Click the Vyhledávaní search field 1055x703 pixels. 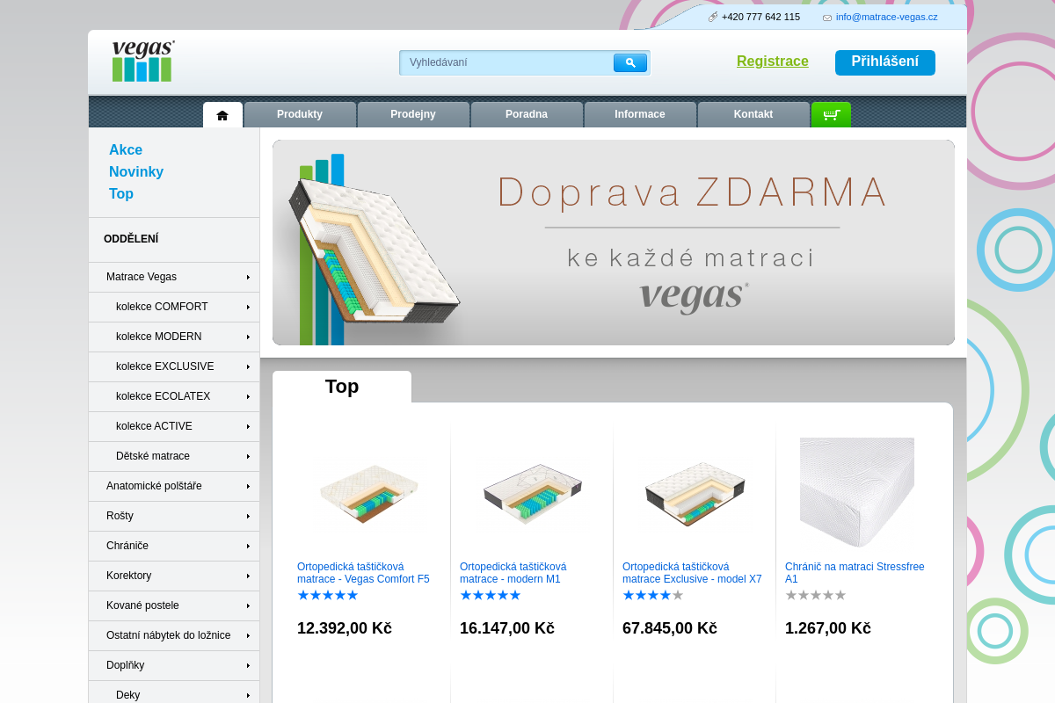pos(506,63)
